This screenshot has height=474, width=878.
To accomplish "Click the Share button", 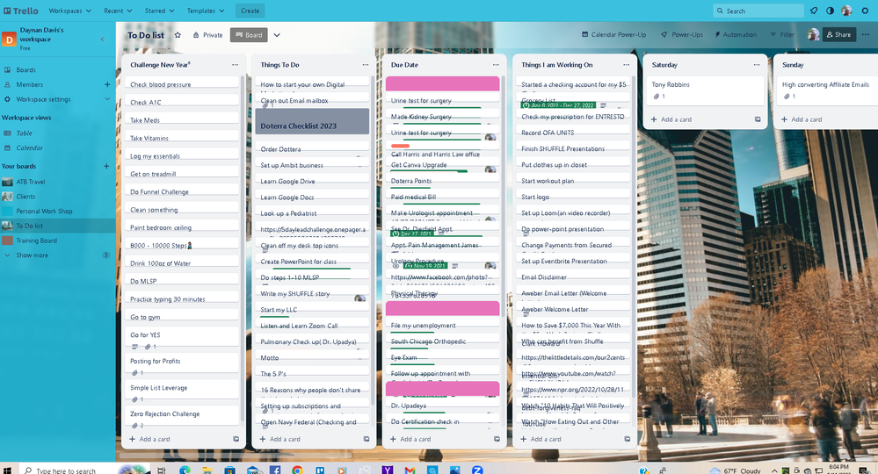I will tap(838, 34).
